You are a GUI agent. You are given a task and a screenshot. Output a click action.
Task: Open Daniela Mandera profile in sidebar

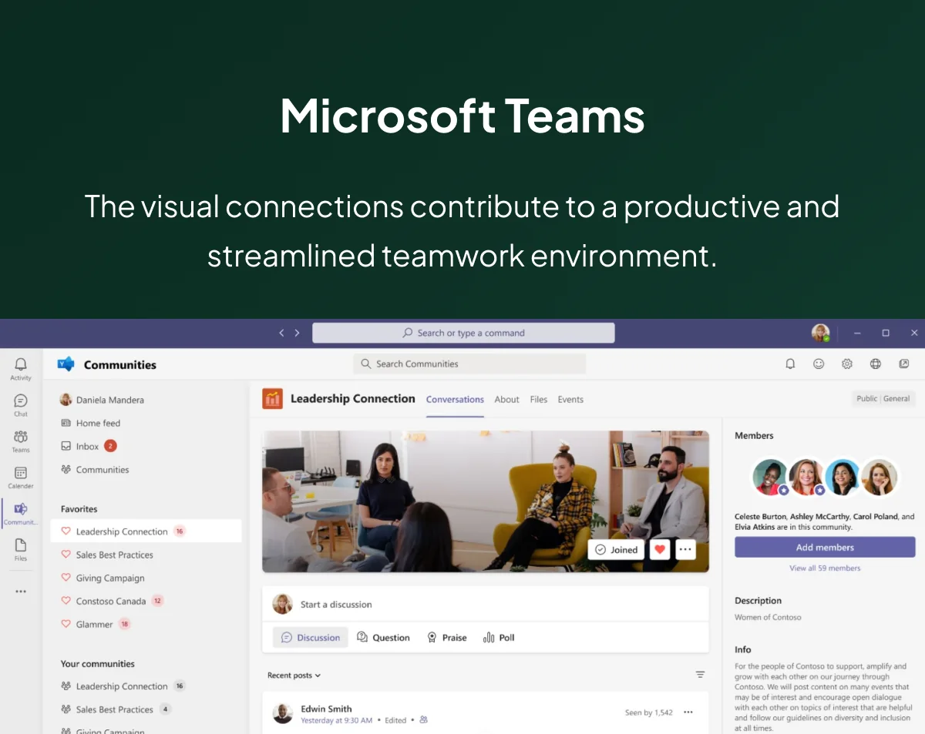click(x=103, y=400)
